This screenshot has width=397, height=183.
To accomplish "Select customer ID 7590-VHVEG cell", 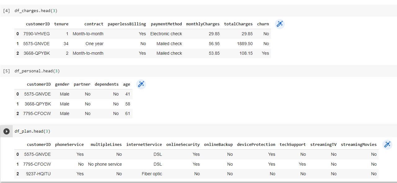I will 37,34.
